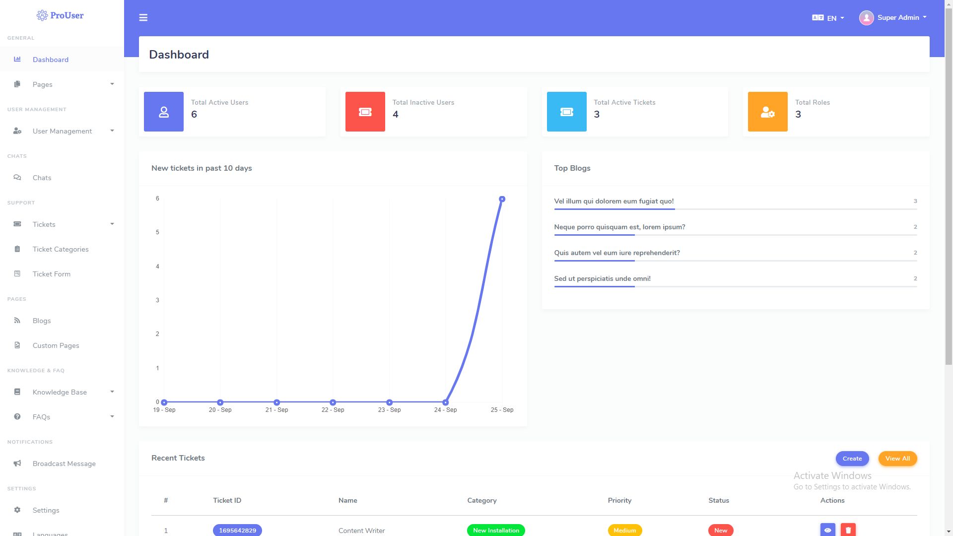Image resolution: width=953 pixels, height=536 pixels.
Task: Click the Ticket Form icon
Action: coord(17,273)
